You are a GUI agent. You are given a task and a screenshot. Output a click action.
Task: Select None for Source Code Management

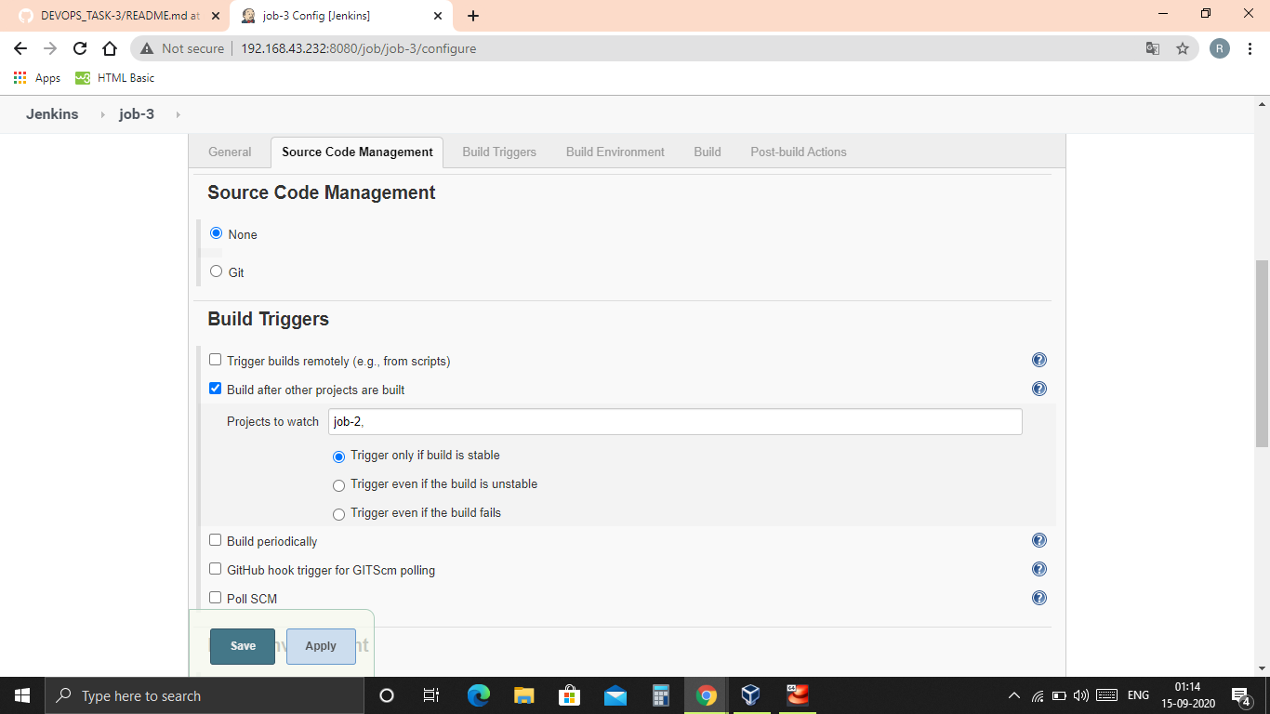(216, 233)
